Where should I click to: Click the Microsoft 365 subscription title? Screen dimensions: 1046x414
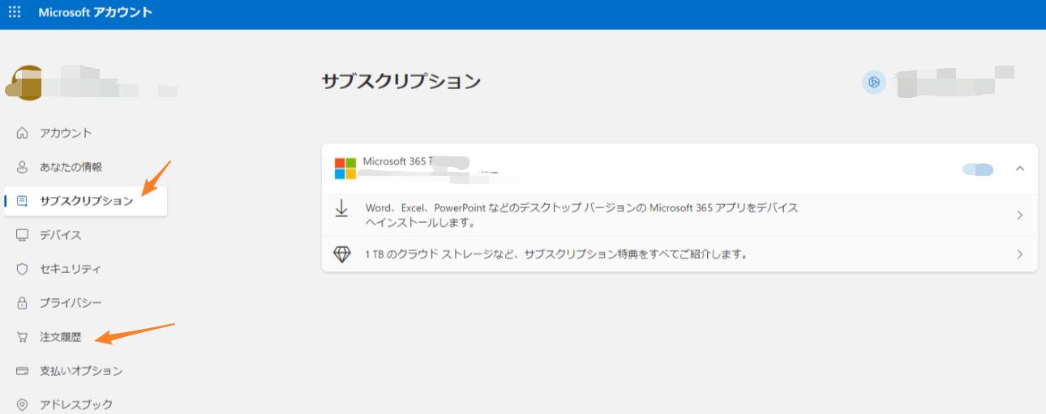[396, 161]
